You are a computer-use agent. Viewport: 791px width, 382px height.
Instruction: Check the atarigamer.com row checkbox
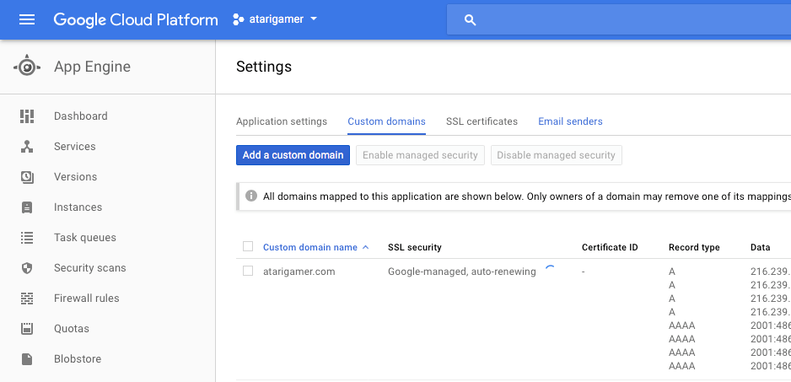click(x=248, y=271)
